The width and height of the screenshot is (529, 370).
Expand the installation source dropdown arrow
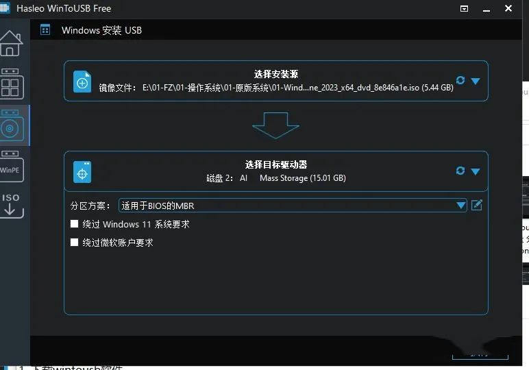coord(476,82)
